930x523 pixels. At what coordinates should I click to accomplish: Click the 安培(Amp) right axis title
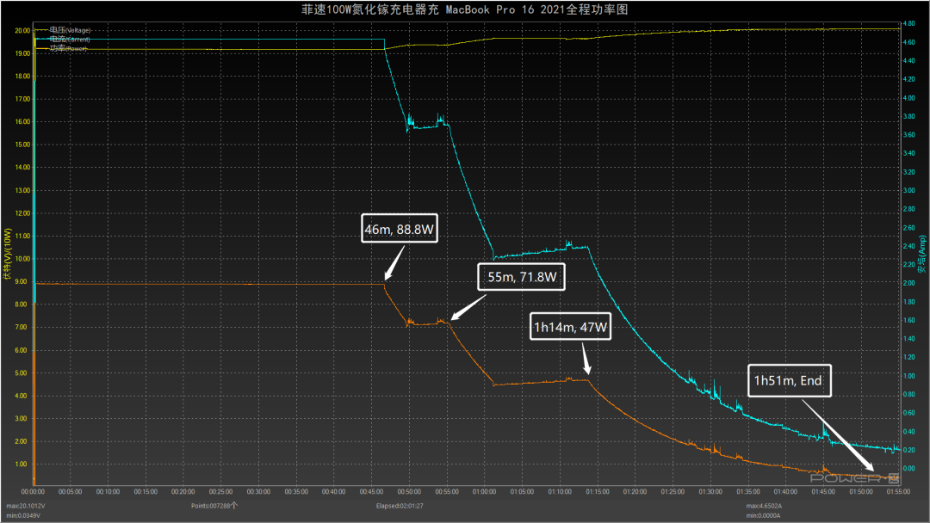coord(921,255)
